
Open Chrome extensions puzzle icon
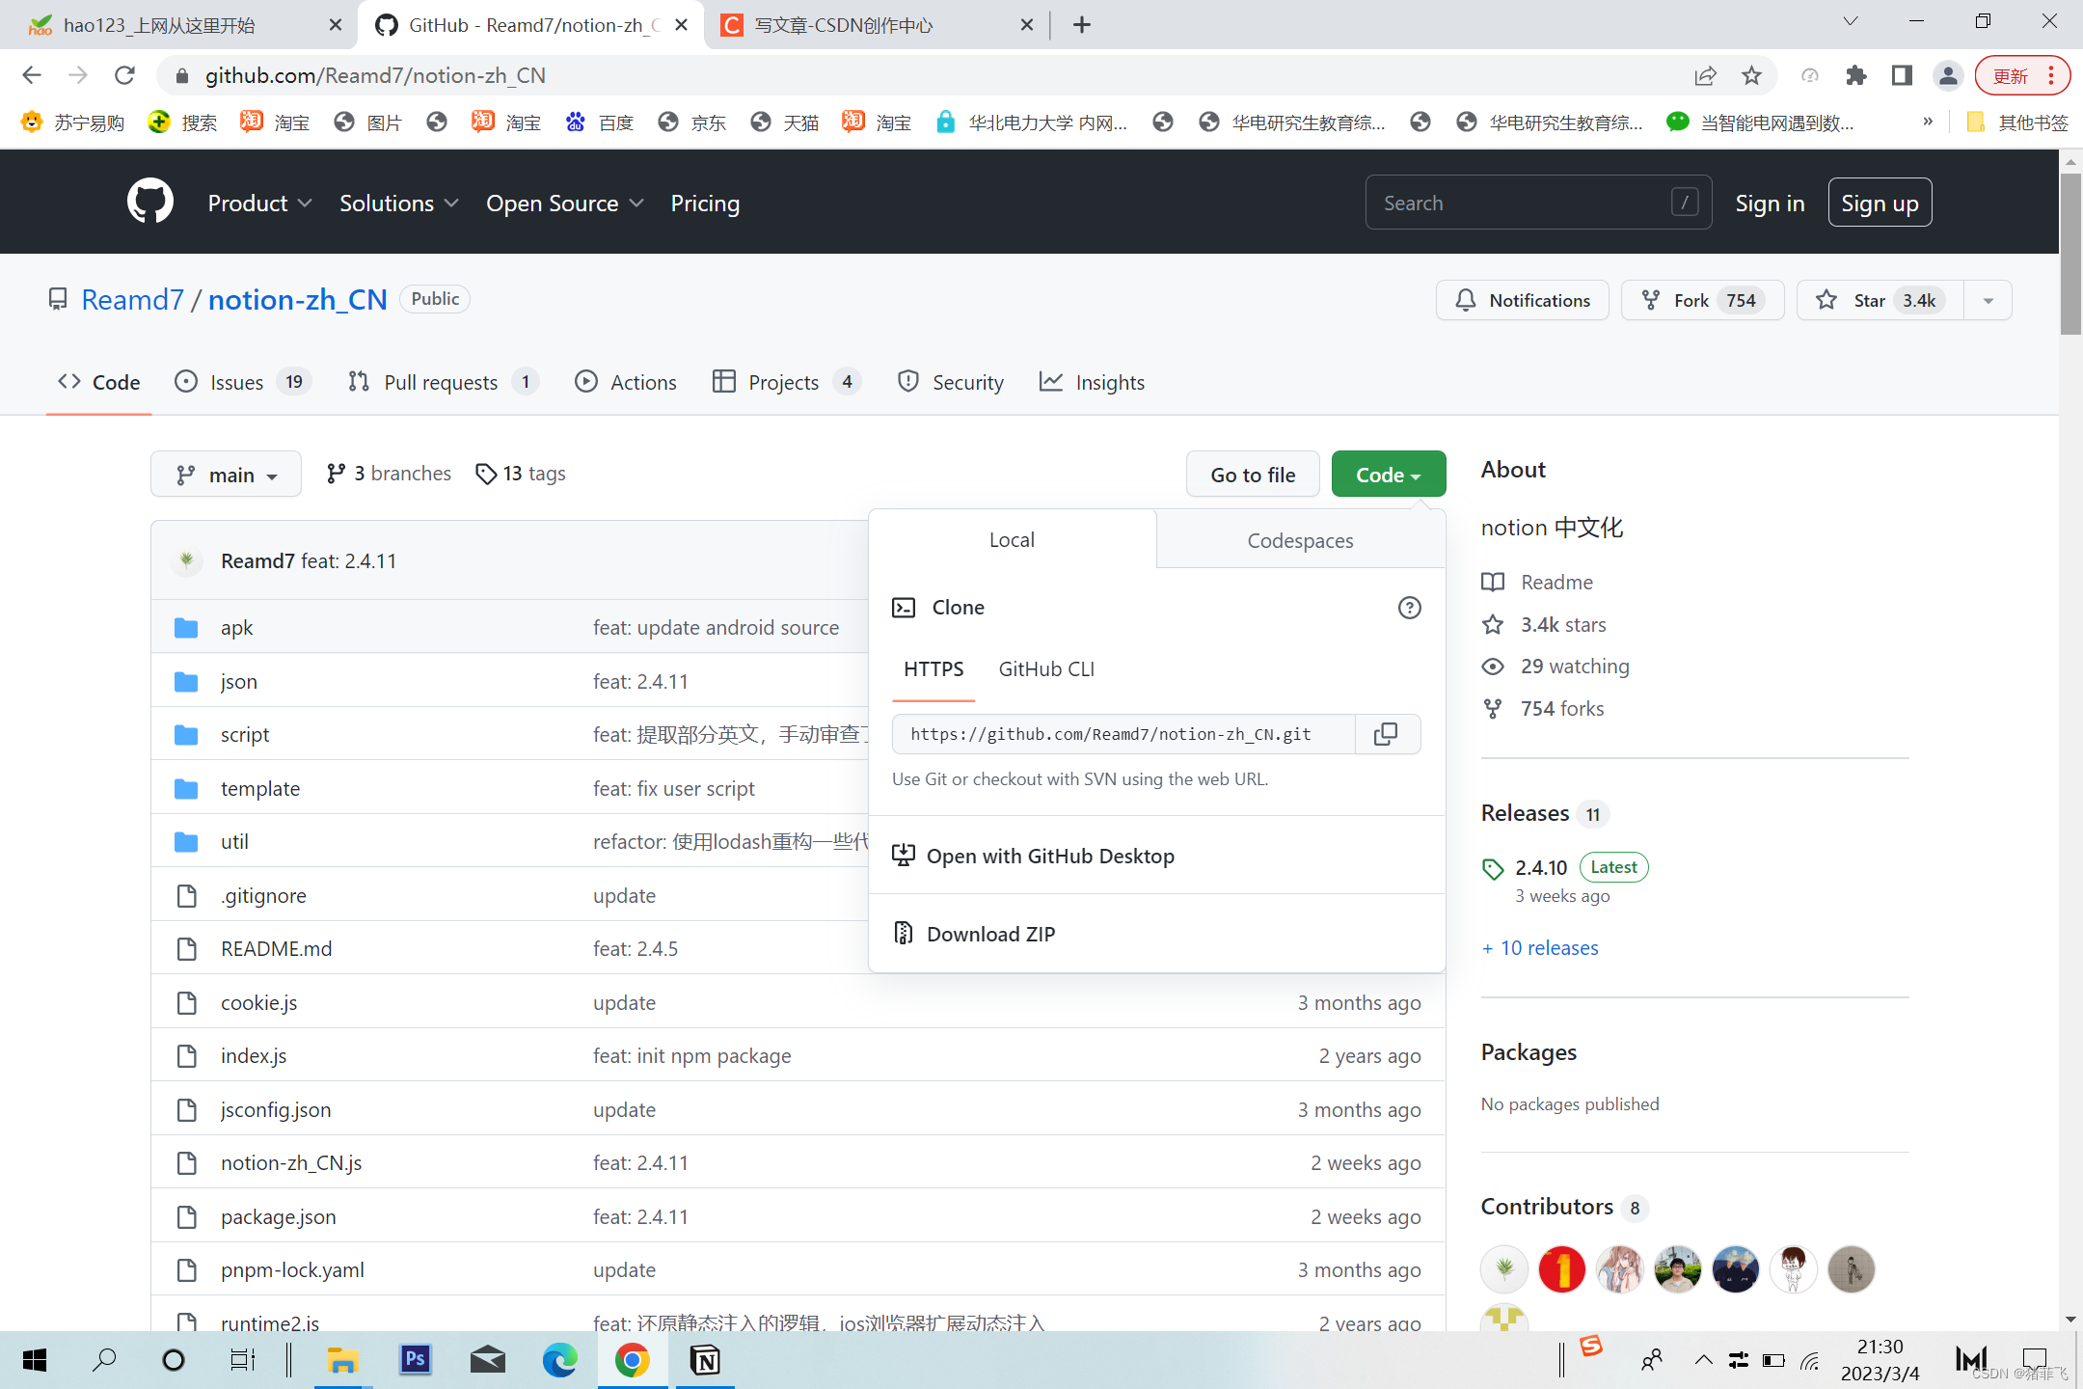point(1855,75)
